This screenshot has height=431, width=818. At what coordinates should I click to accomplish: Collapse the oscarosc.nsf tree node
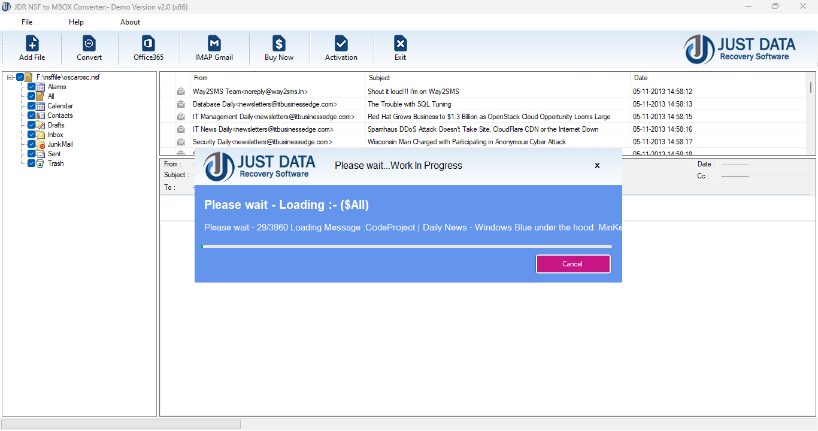click(10, 77)
